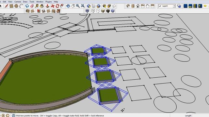Select the Eraser tool
209x117 pixels.
[x=32, y=6]
